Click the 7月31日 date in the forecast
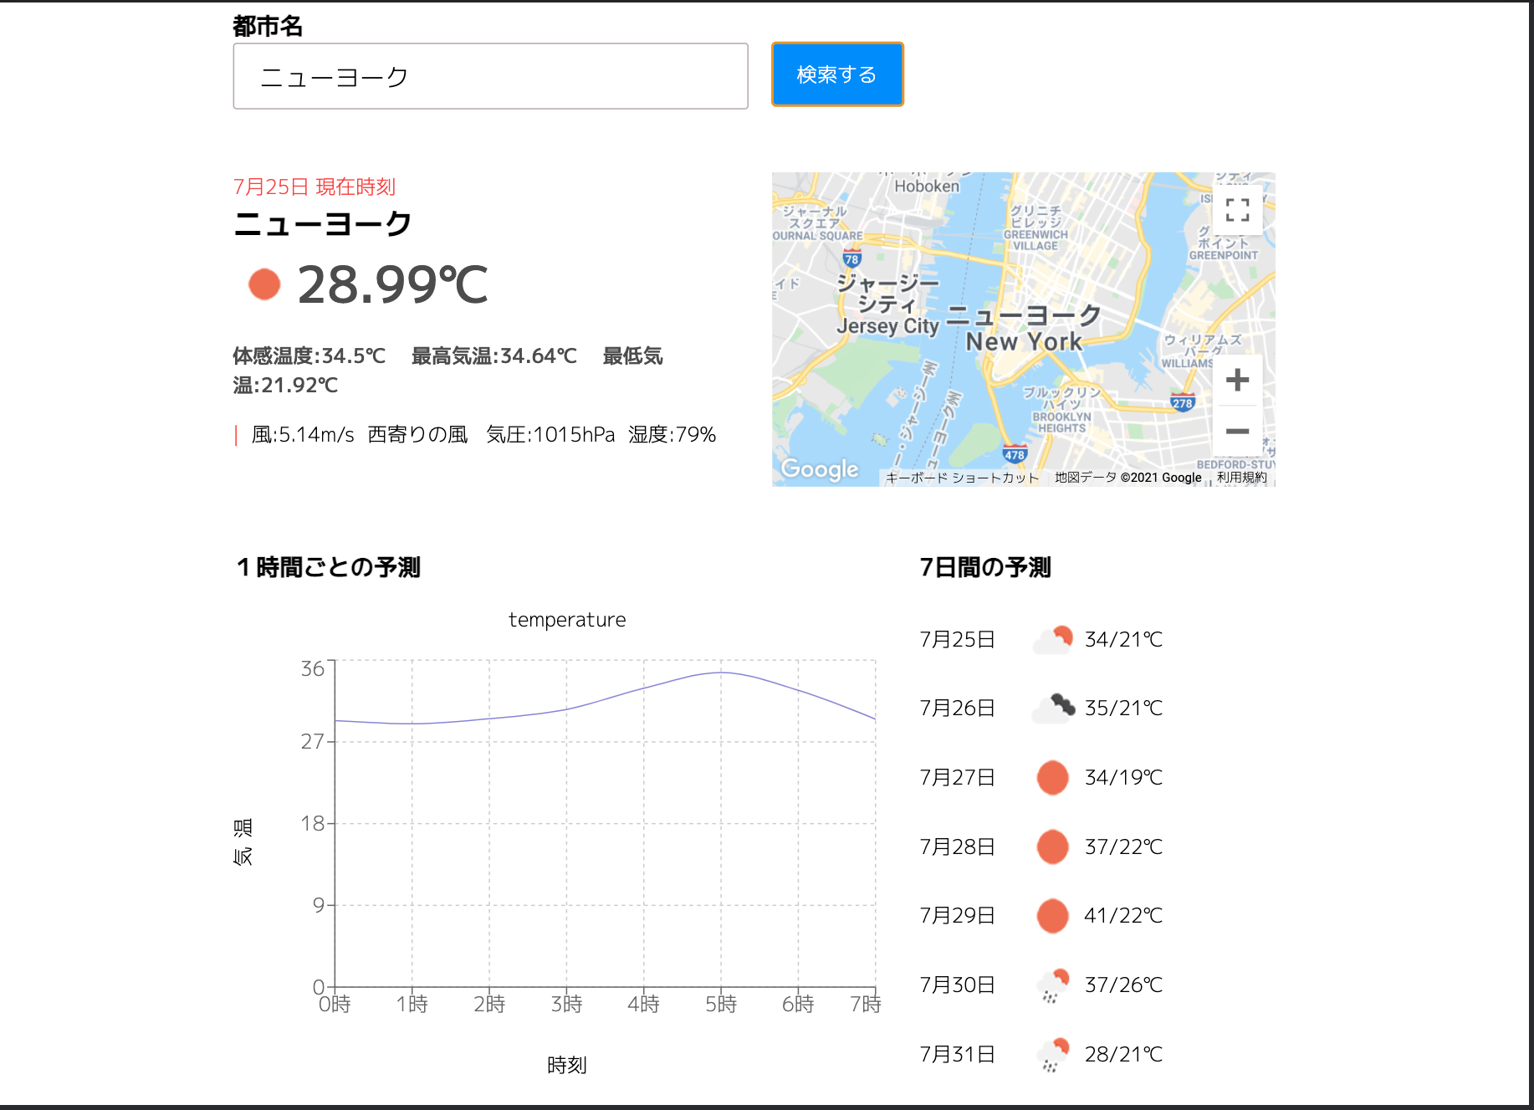The width and height of the screenshot is (1534, 1110). click(x=958, y=1055)
